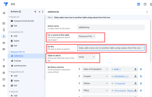Open expression assistant for Status column
This screenshot has height=97, width=152.
point(135,83)
